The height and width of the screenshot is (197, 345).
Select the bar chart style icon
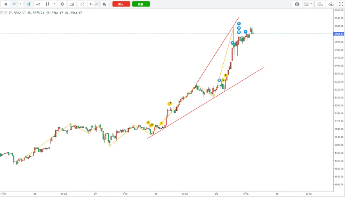pyautogui.click(x=48, y=4)
